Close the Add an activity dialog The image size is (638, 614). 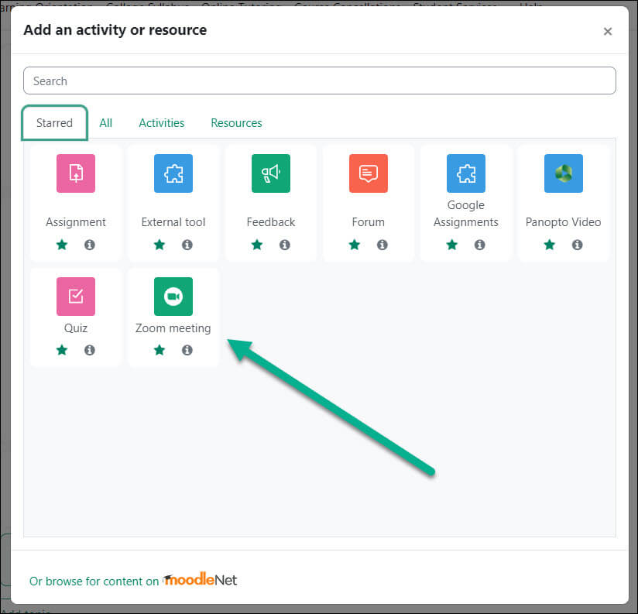coord(608,31)
